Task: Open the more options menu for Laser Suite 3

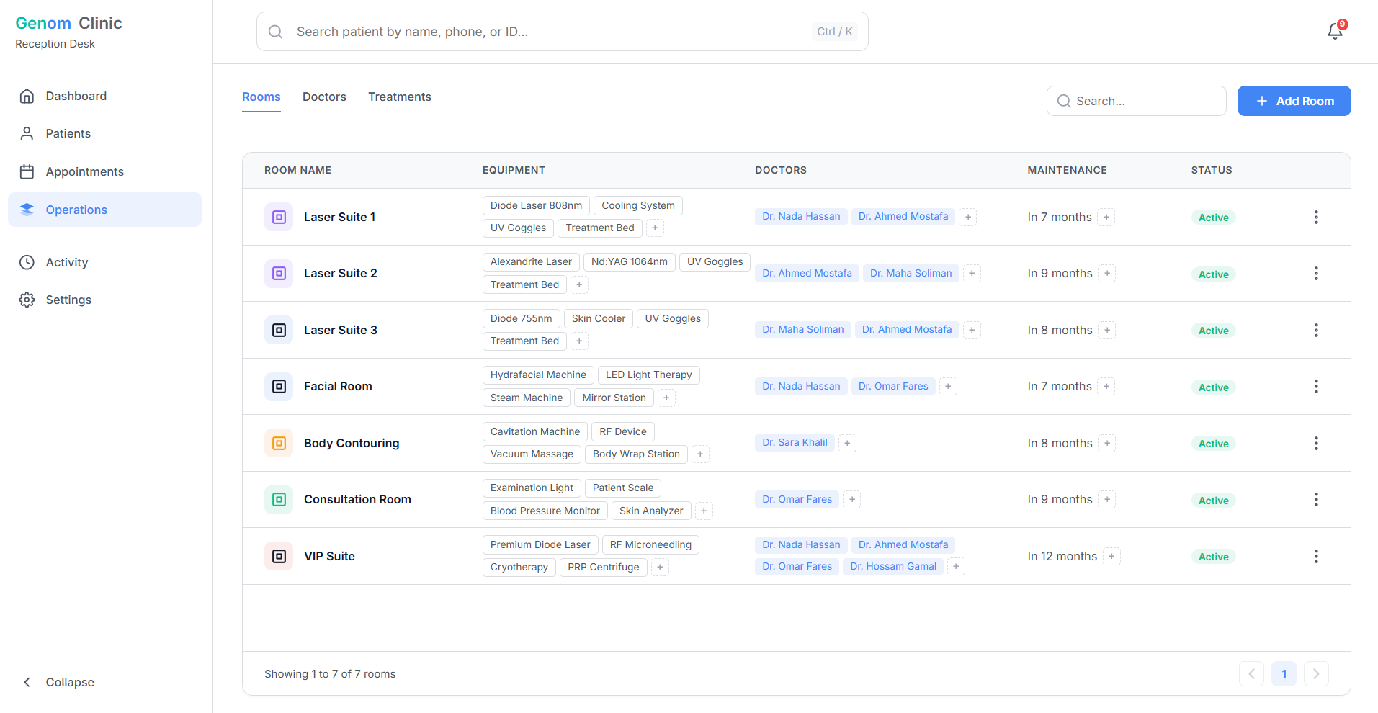Action: (1316, 330)
